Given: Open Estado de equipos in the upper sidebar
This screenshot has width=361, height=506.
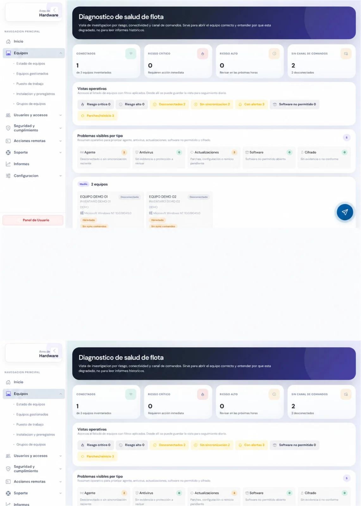Looking at the screenshot, I should pyautogui.click(x=31, y=64).
